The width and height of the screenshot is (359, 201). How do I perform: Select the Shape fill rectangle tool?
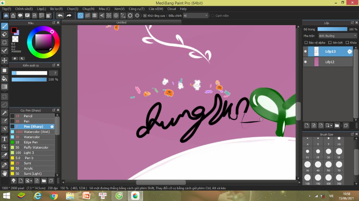5,70
